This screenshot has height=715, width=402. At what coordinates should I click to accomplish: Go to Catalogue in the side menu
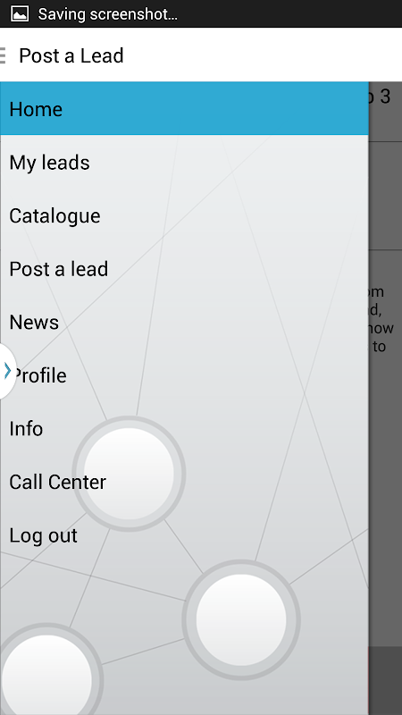(184, 215)
